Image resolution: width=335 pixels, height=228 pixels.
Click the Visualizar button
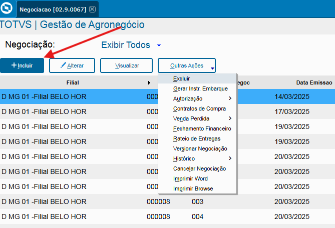pyautogui.click(x=127, y=65)
